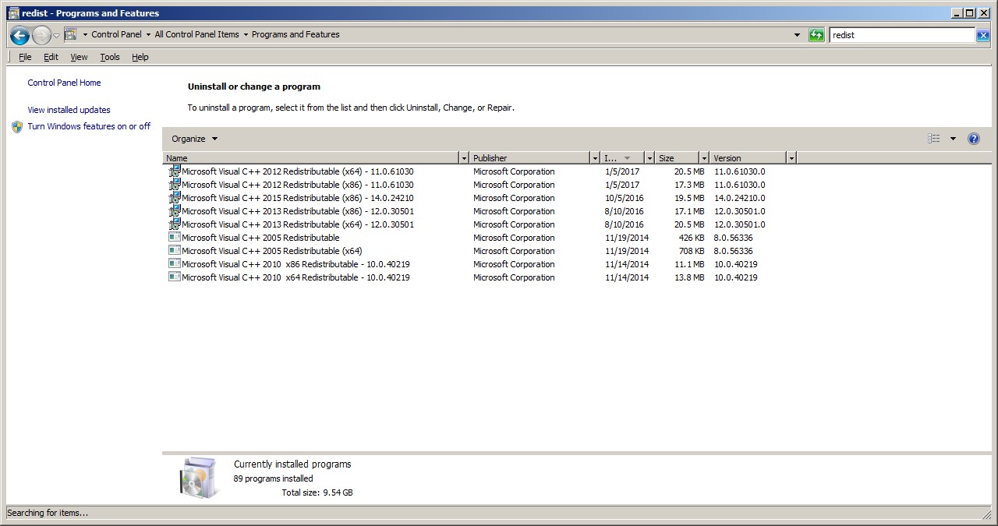Expand arrow after All Control Panel Items
Viewport: 998px width, 526px height.
click(246, 34)
